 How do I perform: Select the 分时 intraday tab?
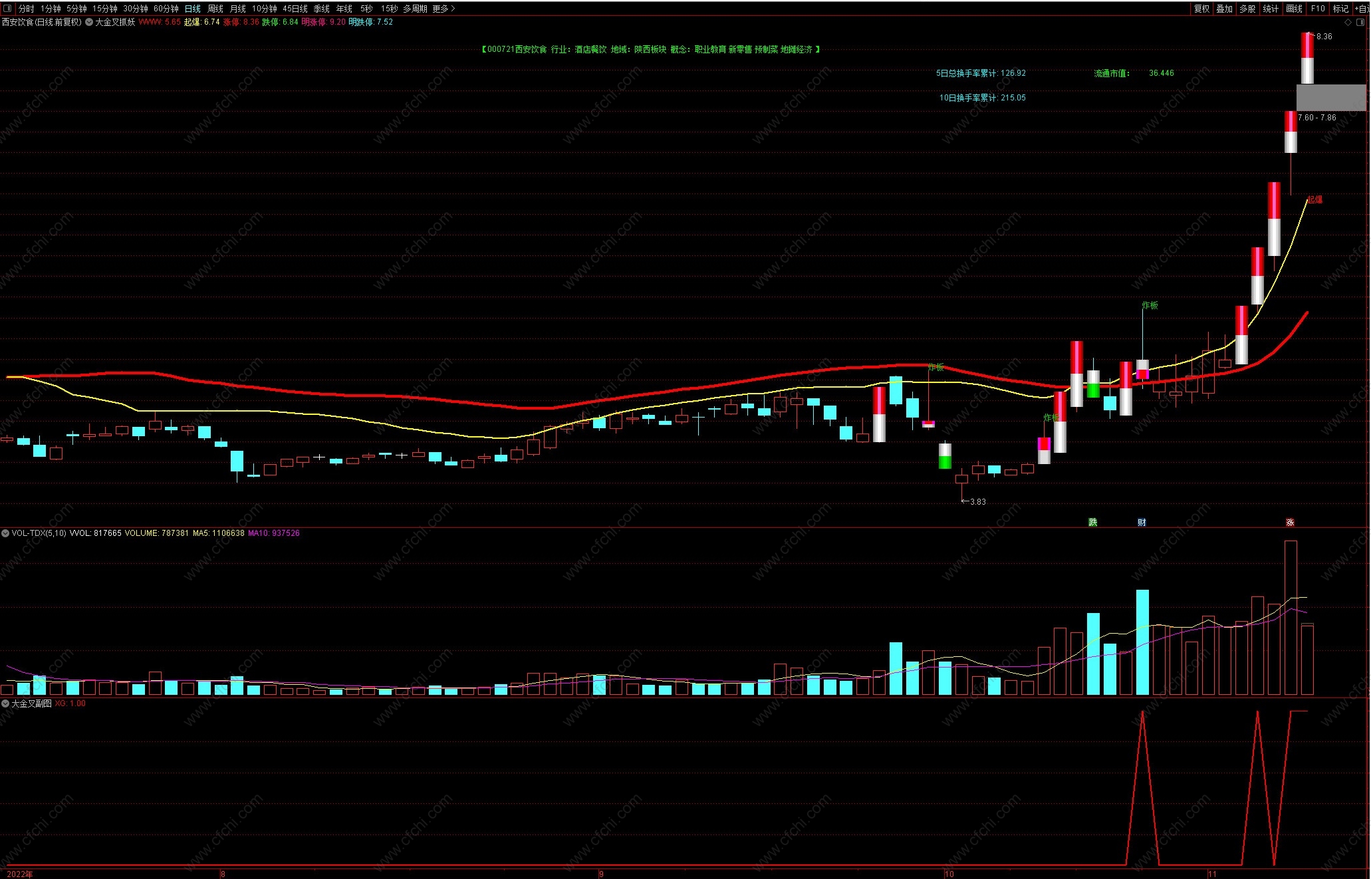[26, 9]
